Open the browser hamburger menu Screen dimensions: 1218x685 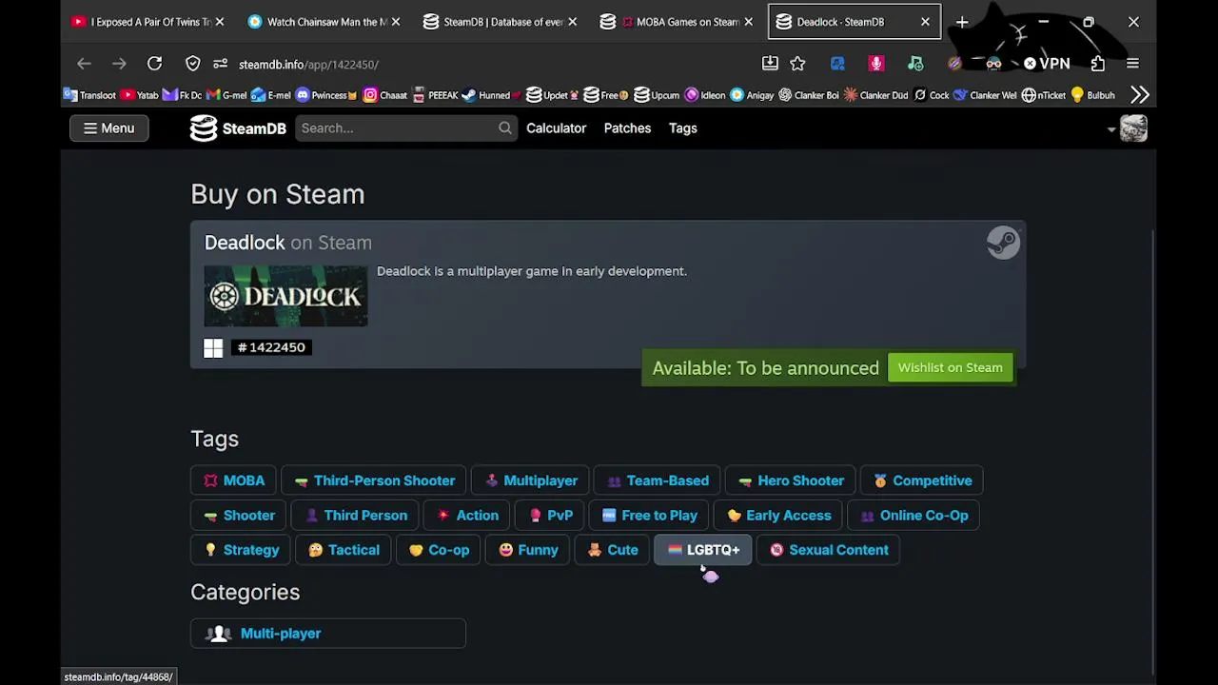(1132, 64)
